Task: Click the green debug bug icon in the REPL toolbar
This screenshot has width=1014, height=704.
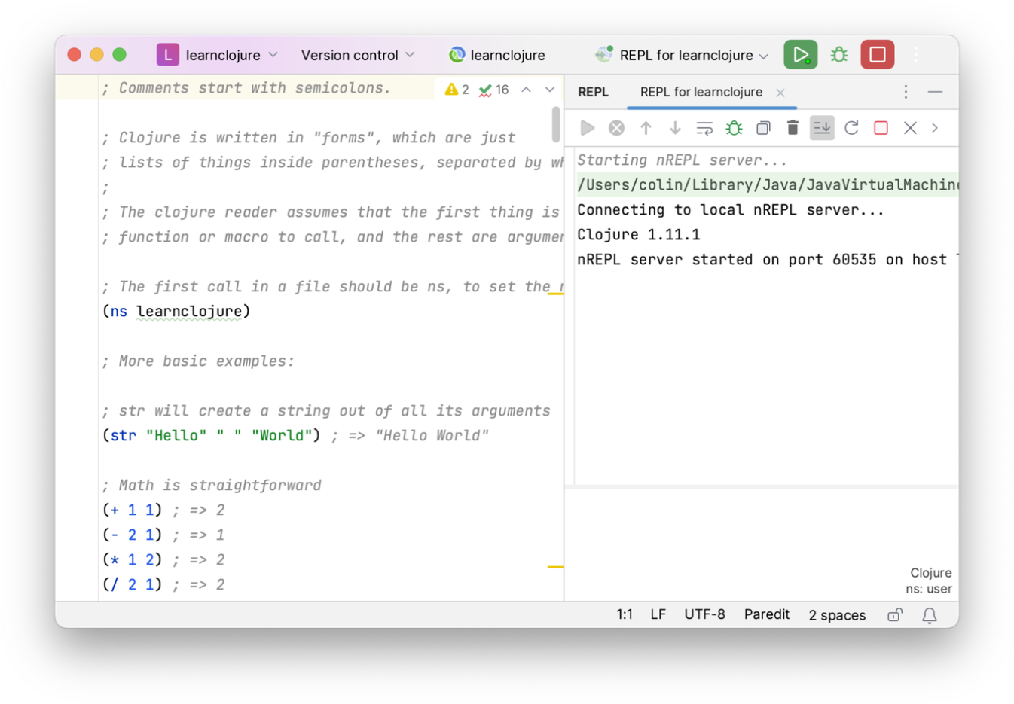Action: pos(734,128)
